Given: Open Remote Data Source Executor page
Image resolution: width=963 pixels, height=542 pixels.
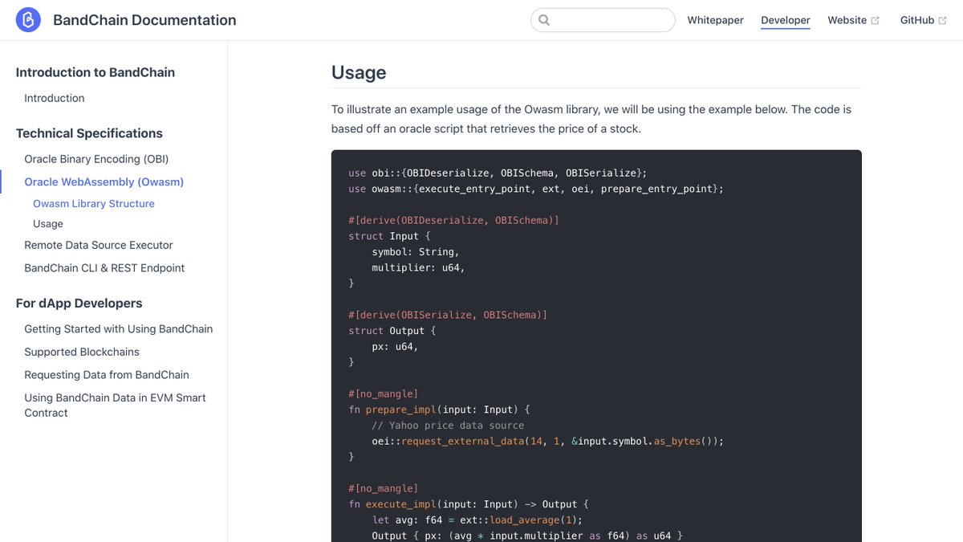Looking at the screenshot, I should 99,245.
